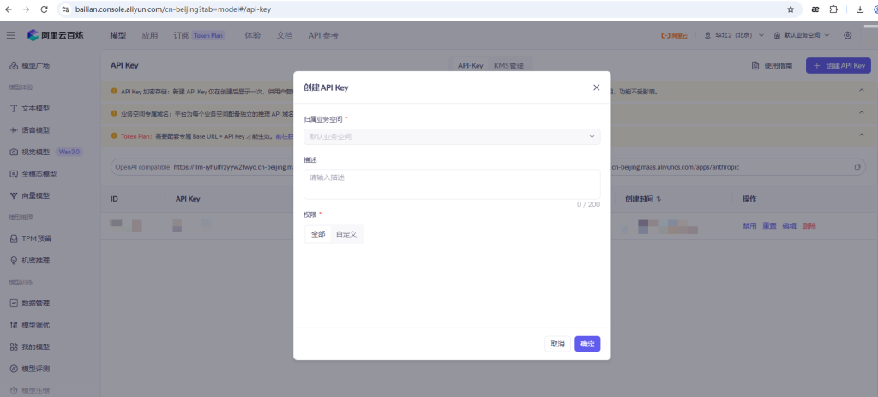Image resolution: width=878 pixels, height=397 pixels.
Task: Open the 使用指南 guide link
Action: (x=773, y=65)
